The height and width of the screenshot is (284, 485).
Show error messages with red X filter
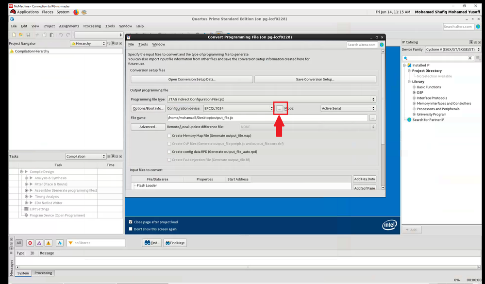[x=30, y=243]
